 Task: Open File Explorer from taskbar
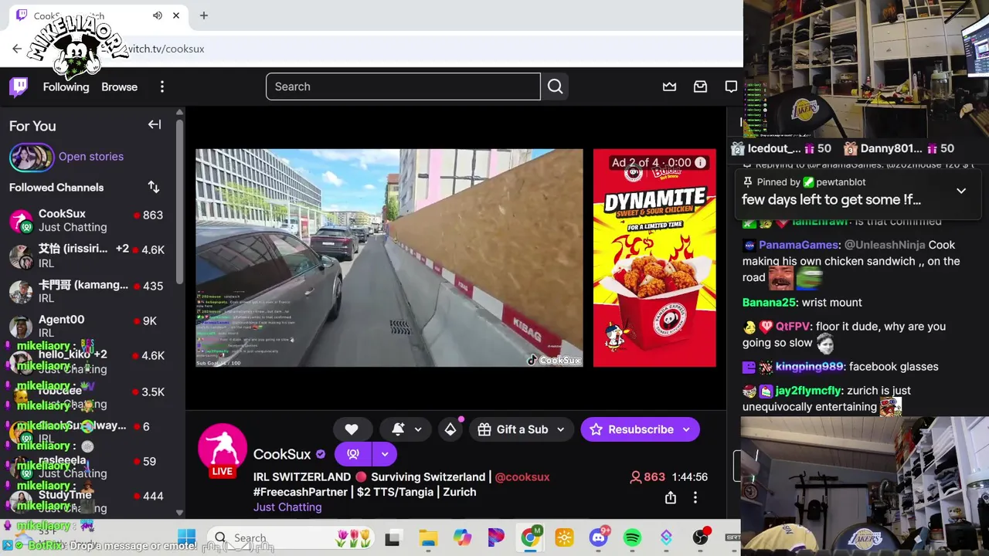(428, 537)
